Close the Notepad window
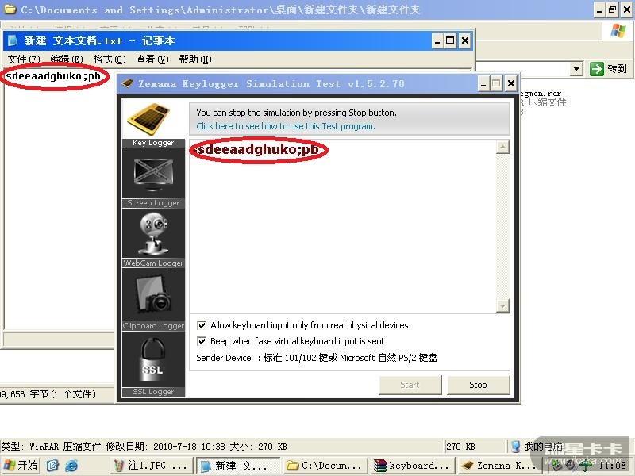 465,40
